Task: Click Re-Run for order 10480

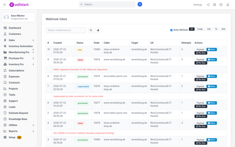Action: (201, 143)
